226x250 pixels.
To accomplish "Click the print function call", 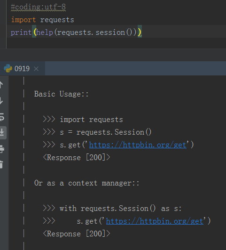I will 21,32.
